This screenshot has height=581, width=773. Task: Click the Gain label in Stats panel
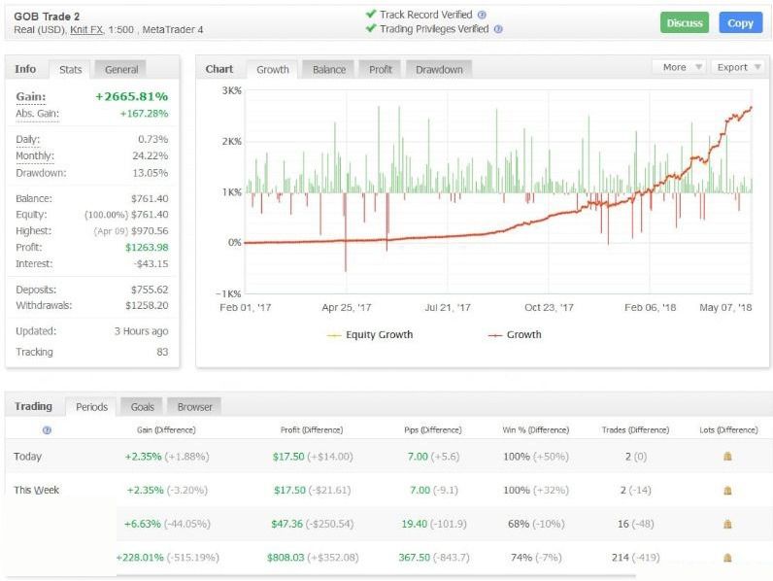pos(31,97)
